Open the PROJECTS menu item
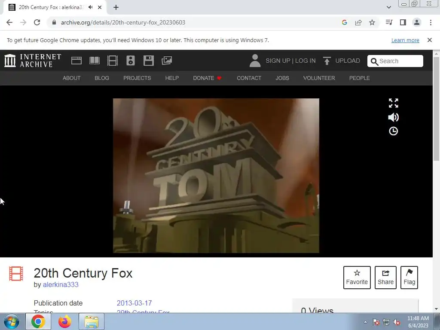Screen dimensions: 440x330 click(137, 78)
